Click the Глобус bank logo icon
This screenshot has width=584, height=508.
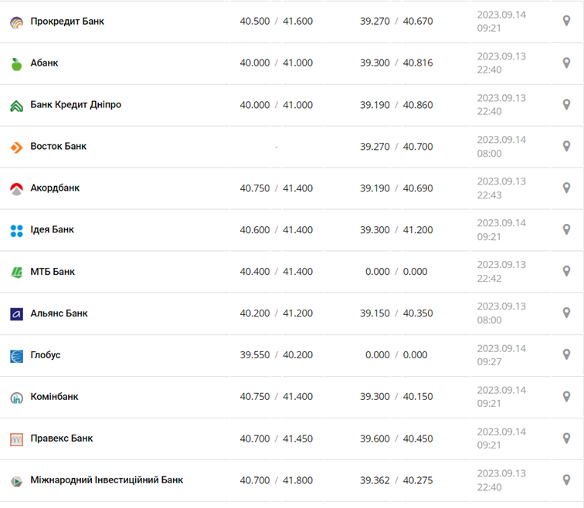(x=16, y=355)
